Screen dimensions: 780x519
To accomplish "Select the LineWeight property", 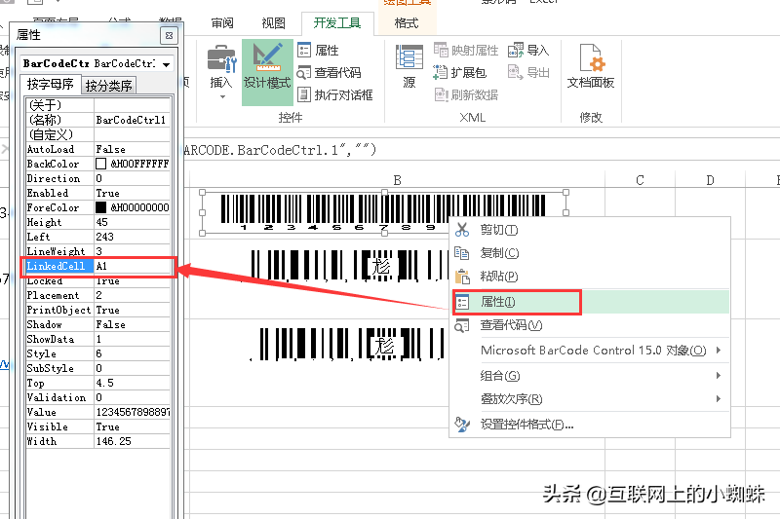I will tap(59, 251).
